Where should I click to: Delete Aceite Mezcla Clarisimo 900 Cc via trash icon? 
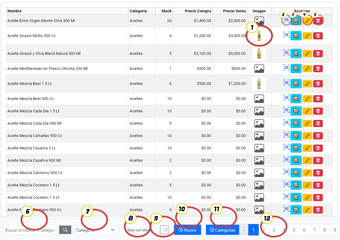[x=318, y=173]
